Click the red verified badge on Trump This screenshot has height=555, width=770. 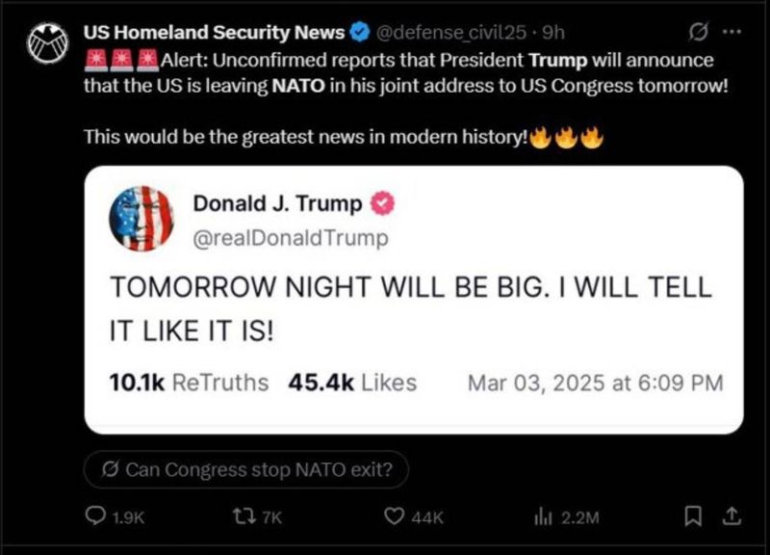click(382, 204)
